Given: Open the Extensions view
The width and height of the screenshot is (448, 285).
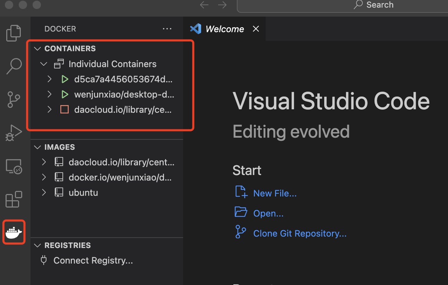Looking at the screenshot, I should [x=14, y=200].
